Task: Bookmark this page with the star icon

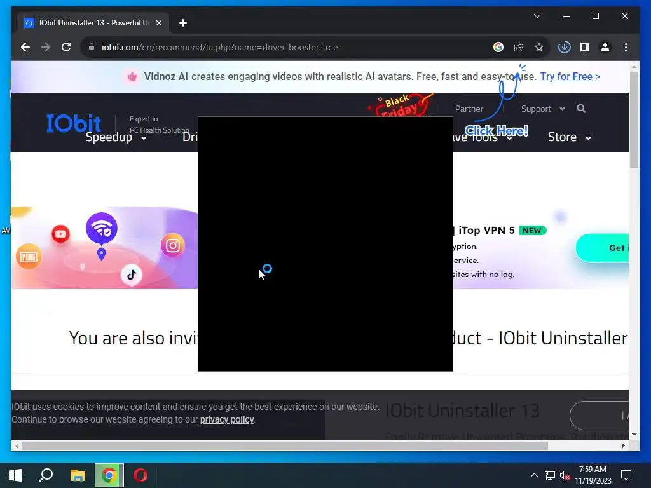Action: tap(539, 47)
